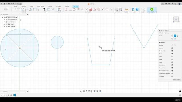Open the Inspect dropdown menu
This screenshot has width=182, height=102.
127,12
